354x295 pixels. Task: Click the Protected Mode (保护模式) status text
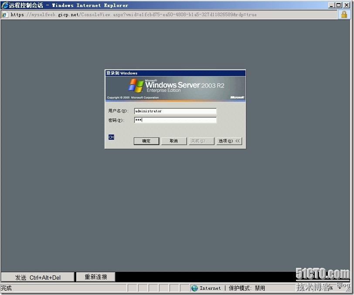(x=247, y=288)
